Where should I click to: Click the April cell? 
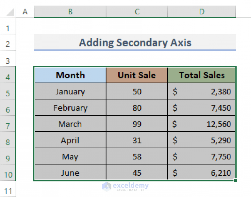(70, 140)
